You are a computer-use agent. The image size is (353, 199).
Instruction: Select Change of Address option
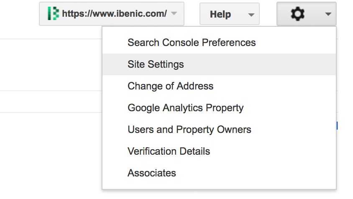point(170,86)
